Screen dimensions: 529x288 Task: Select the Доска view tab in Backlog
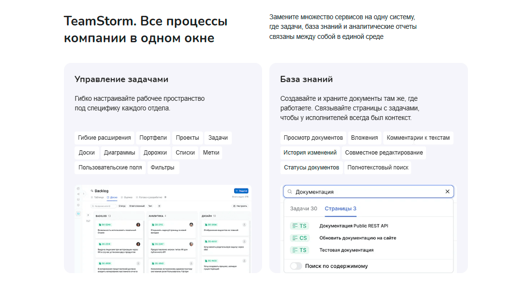pyautogui.click(x=112, y=197)
